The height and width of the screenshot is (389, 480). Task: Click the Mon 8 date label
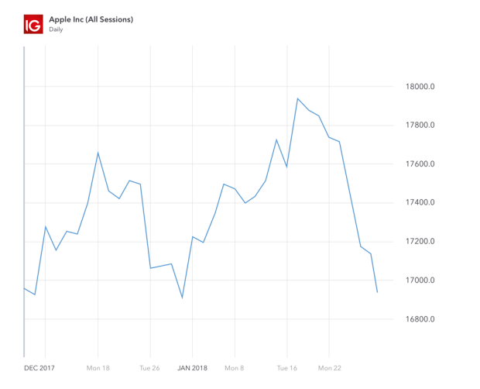point(234,368)
